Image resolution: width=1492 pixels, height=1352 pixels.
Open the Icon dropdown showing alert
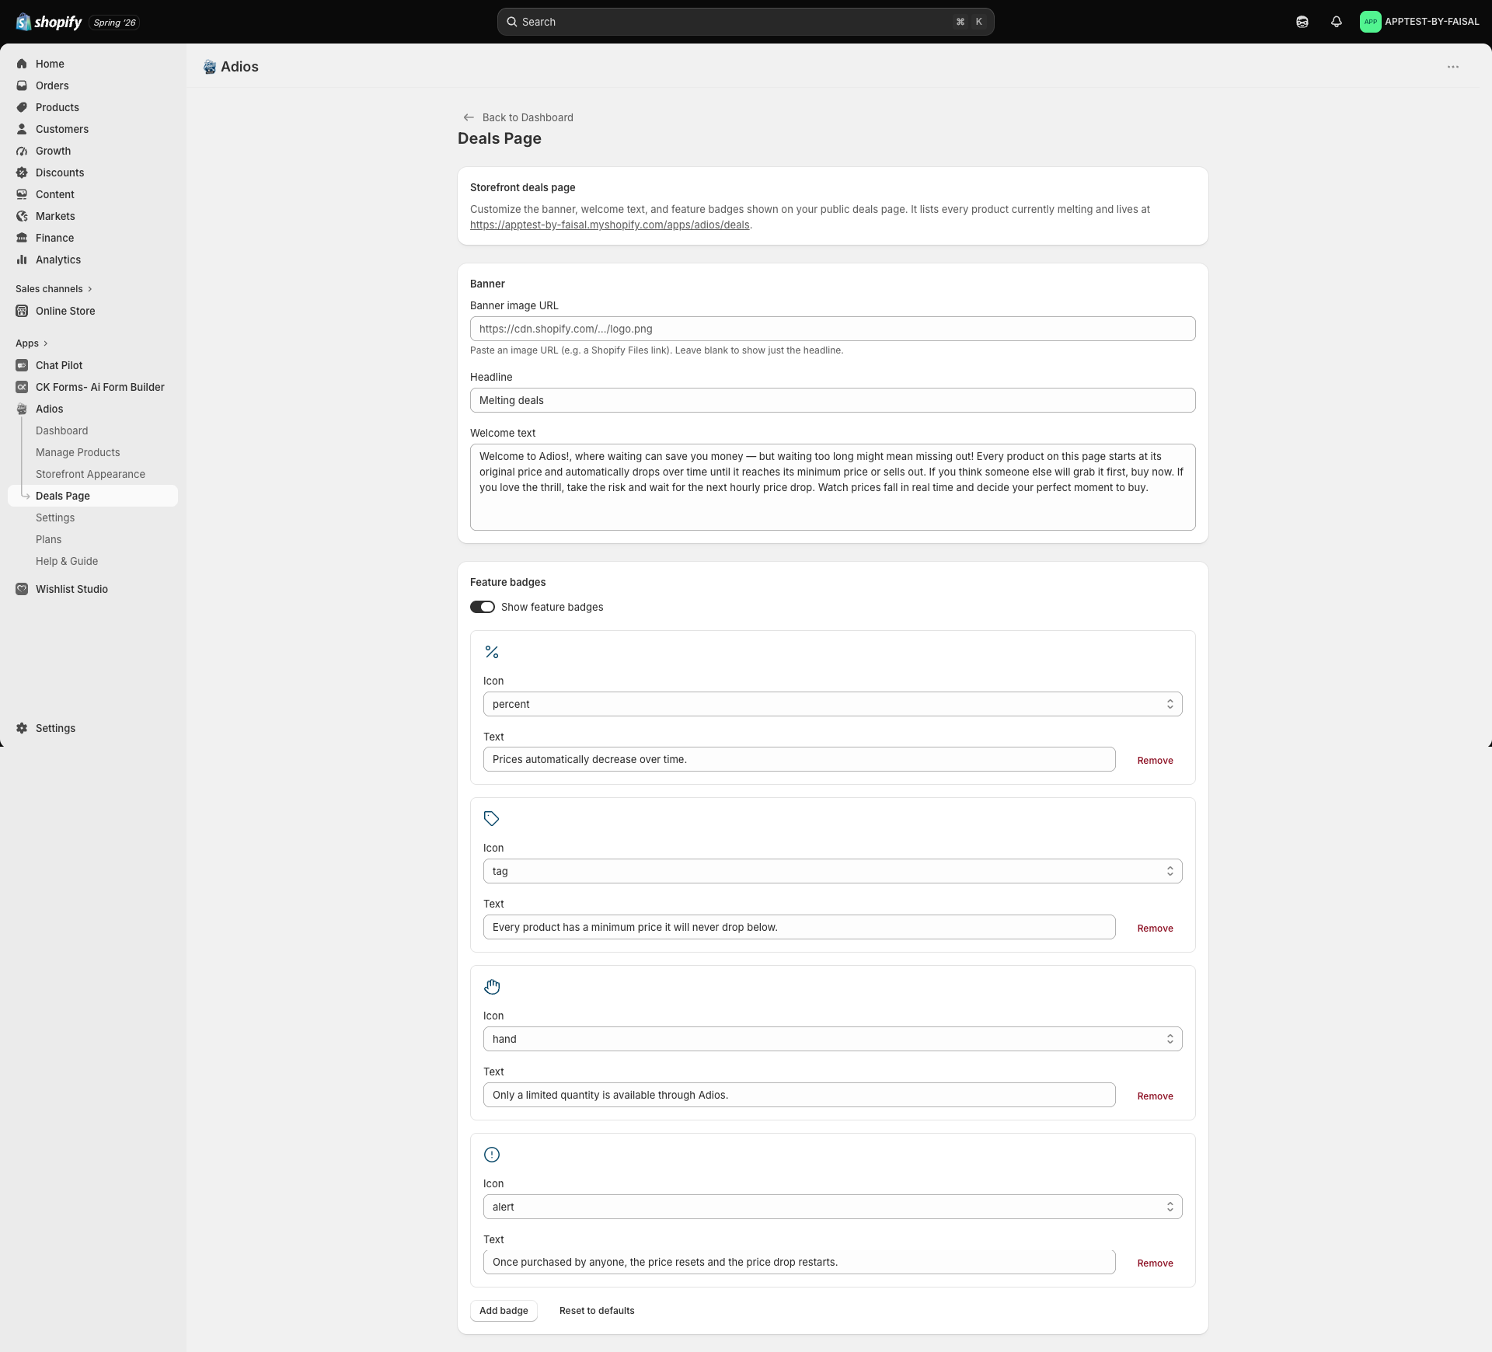pos(833,1207)
